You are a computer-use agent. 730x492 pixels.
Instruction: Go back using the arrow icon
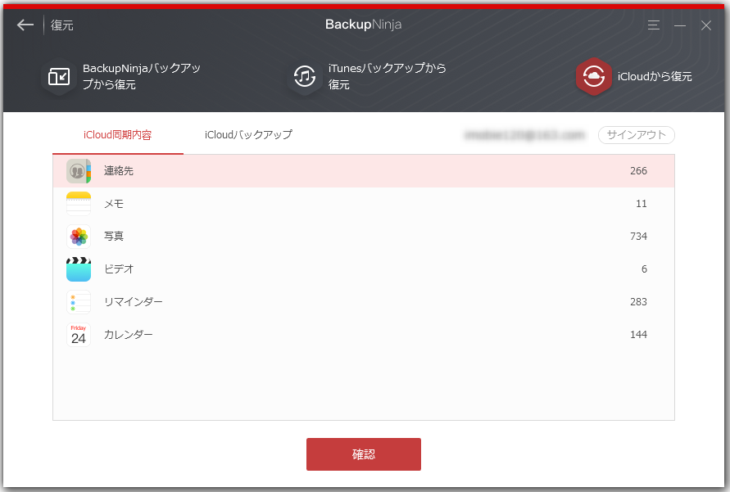pos(25,25)
